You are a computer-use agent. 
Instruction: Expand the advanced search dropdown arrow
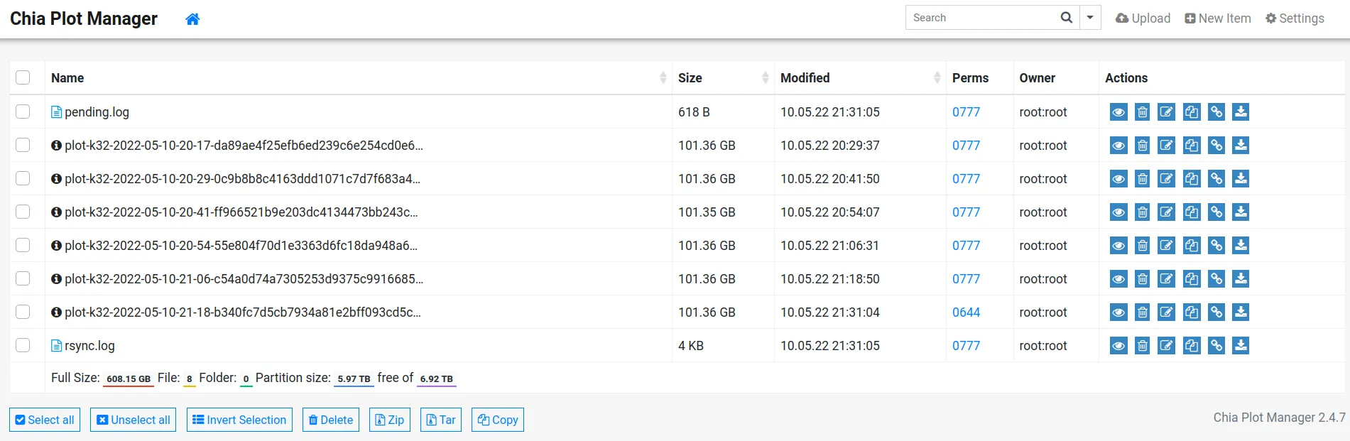pyautogui.click(x=1090, y=18)
